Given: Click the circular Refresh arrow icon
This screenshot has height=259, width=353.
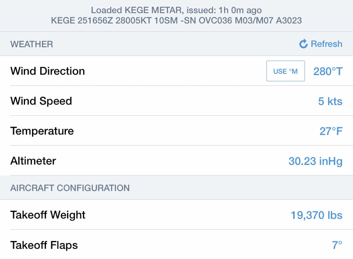Looking at the screenshot, I should point(303,44).
